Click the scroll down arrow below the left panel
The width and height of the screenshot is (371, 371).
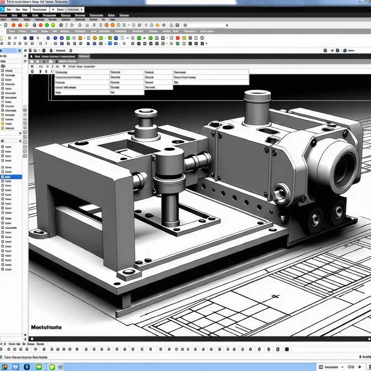coord(25,335)
